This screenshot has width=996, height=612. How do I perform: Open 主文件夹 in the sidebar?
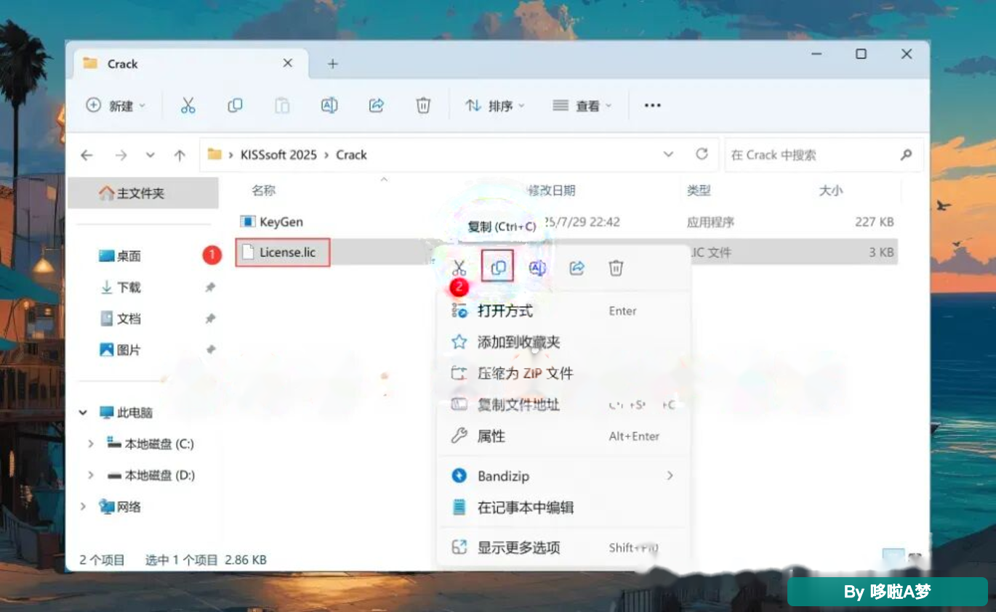coord(143,193)
